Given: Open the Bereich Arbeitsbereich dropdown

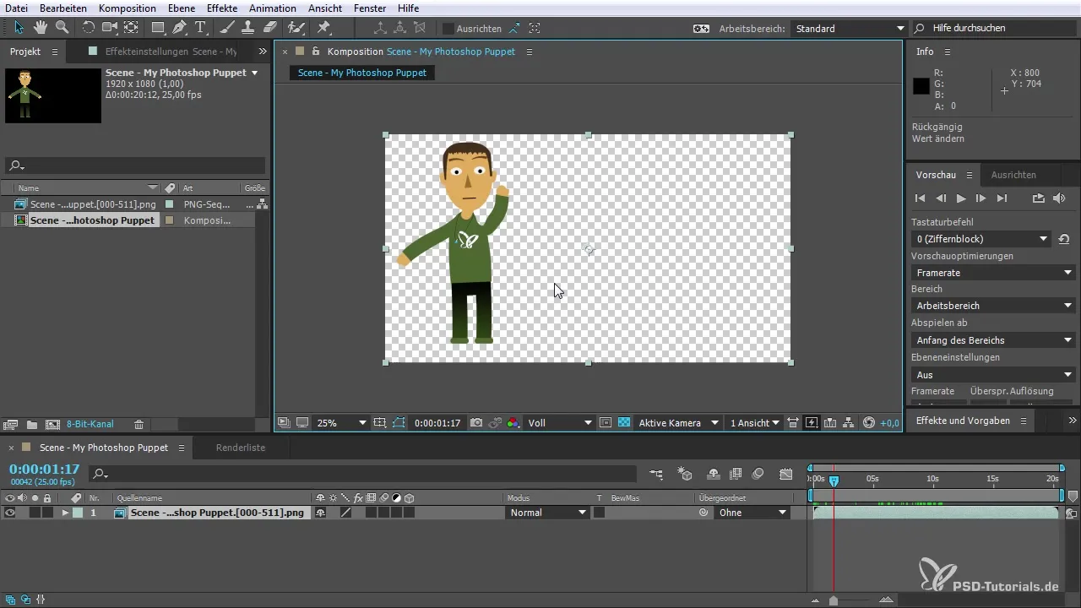Looking at the screenshot, I should point(993,306).
